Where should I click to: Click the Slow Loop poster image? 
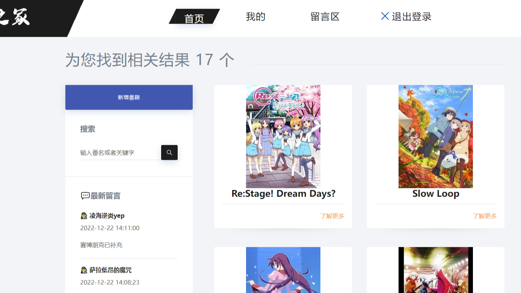tap(436, 137)
